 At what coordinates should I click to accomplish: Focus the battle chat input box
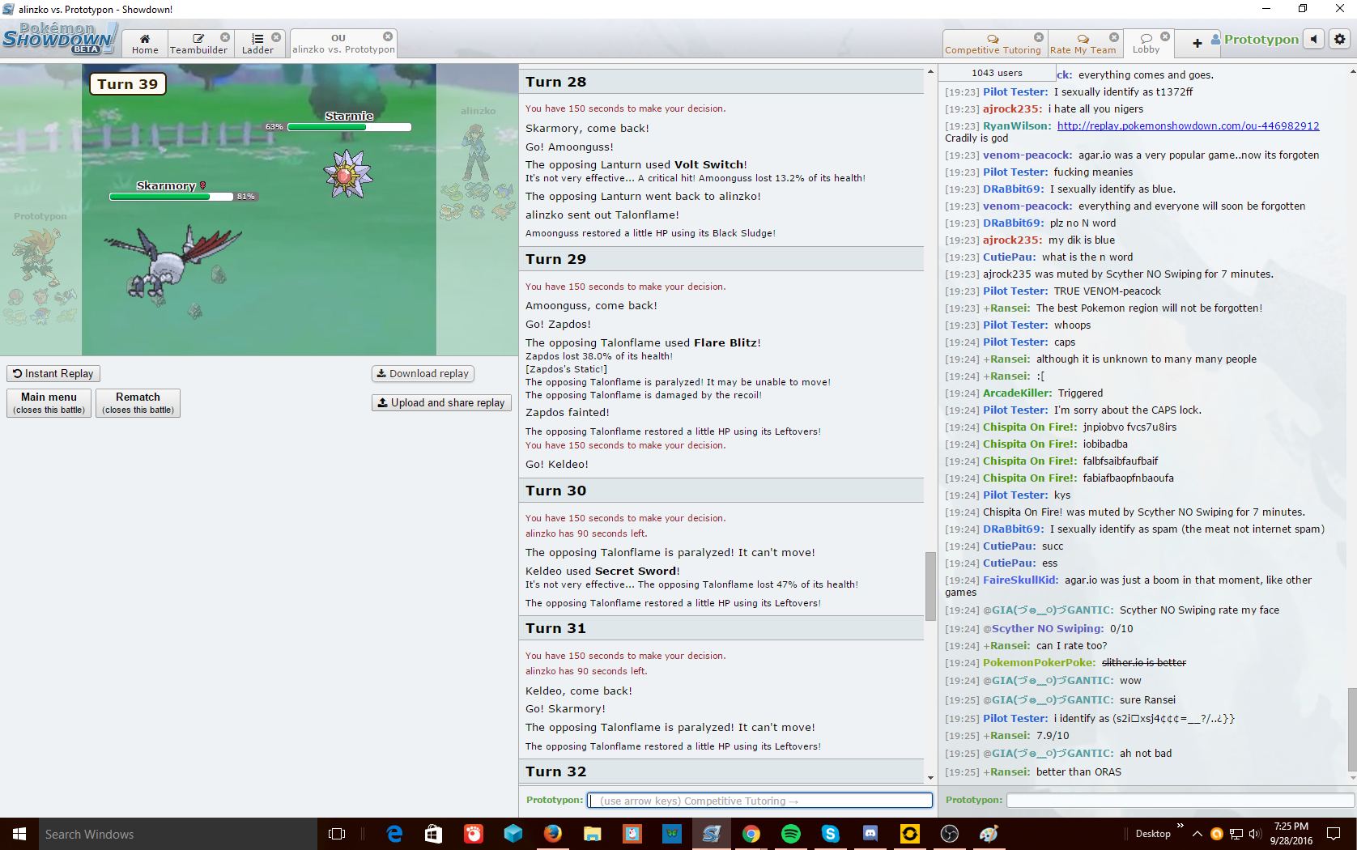click(759, 801)
